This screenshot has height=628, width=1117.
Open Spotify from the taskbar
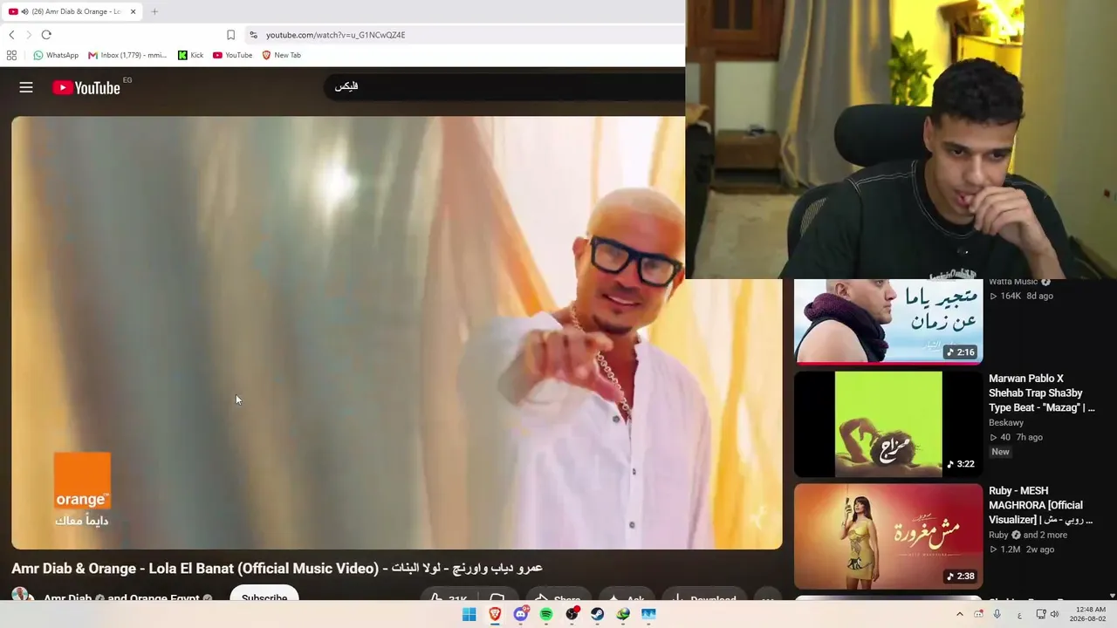coord(546,614)
